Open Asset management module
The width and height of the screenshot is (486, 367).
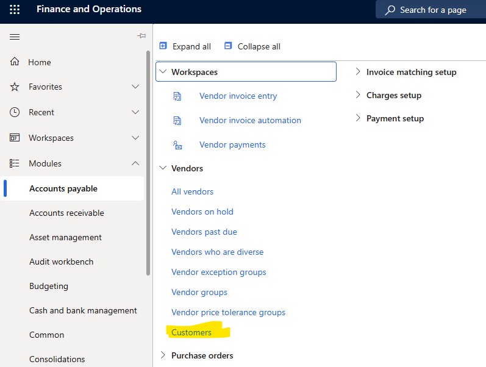coord(65,237)
